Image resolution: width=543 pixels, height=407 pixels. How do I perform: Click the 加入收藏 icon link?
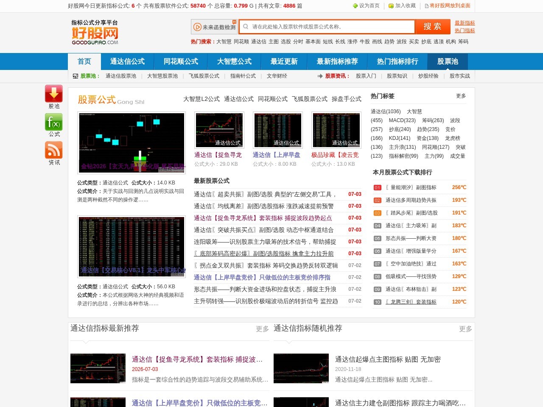402,6
